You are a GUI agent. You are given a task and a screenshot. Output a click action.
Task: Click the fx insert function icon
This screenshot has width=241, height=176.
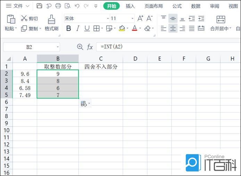click(x=90, y=47)
